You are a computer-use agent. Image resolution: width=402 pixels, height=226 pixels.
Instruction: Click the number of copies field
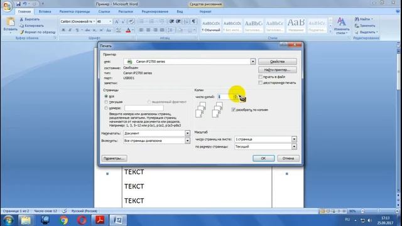[225, 97]
